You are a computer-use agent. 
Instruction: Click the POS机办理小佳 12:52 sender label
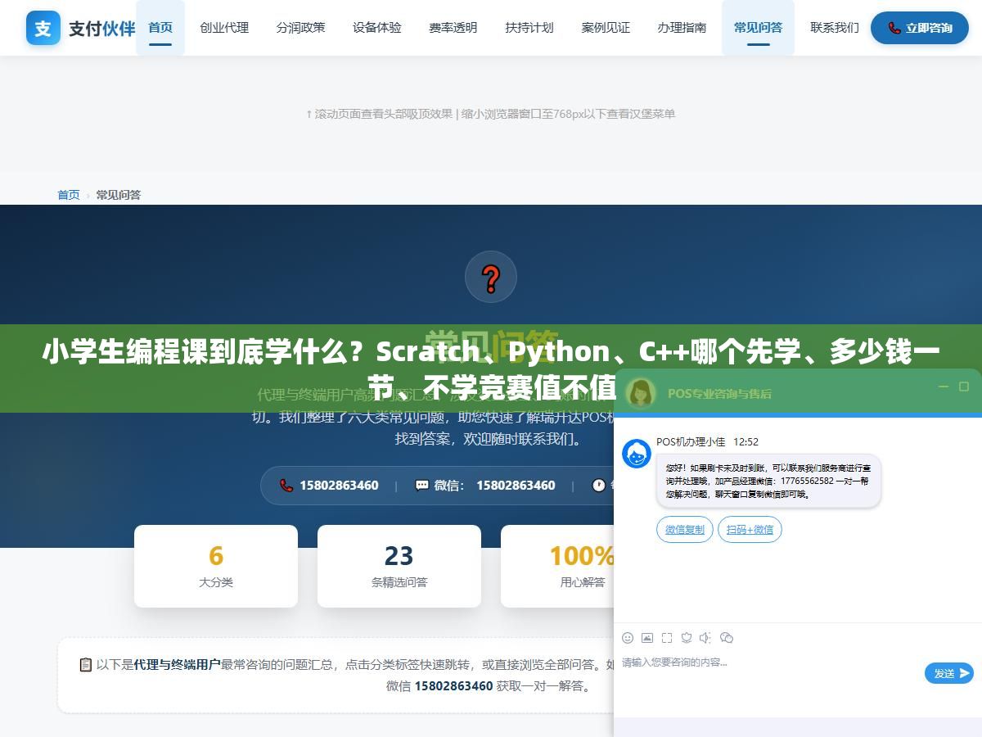[707, 441]
